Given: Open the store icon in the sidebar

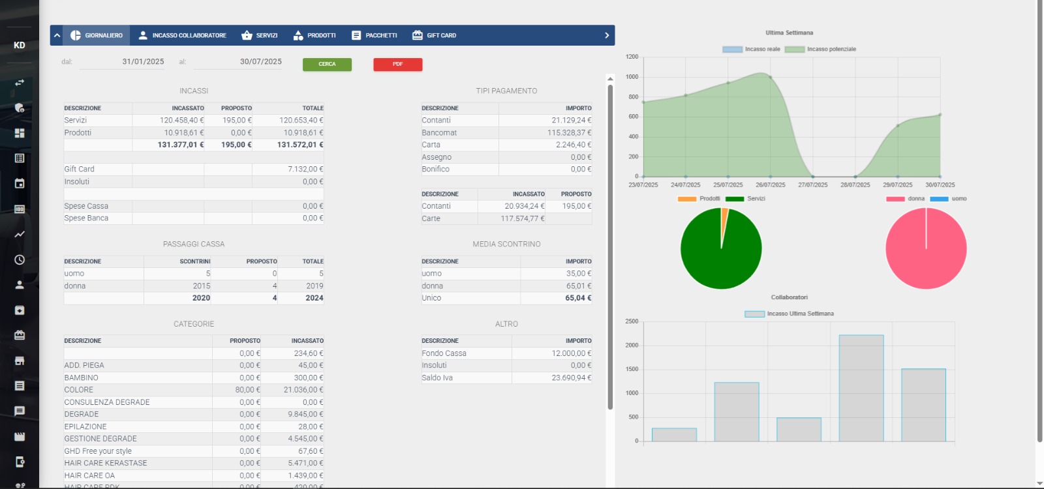Looking at the screenshot, I should click(20, 361).
